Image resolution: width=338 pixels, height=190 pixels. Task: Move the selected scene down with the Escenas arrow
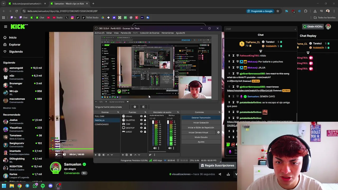(x=112, y=155)
